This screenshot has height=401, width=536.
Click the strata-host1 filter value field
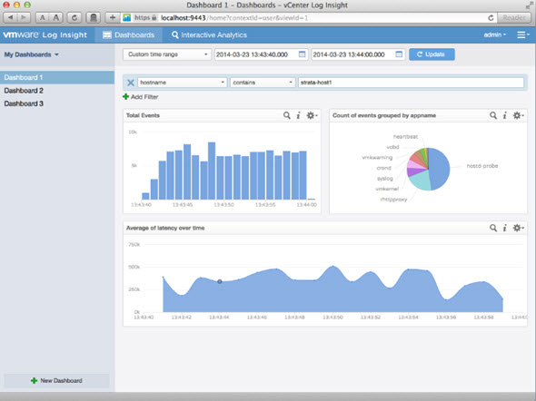[x=411, y=83]
